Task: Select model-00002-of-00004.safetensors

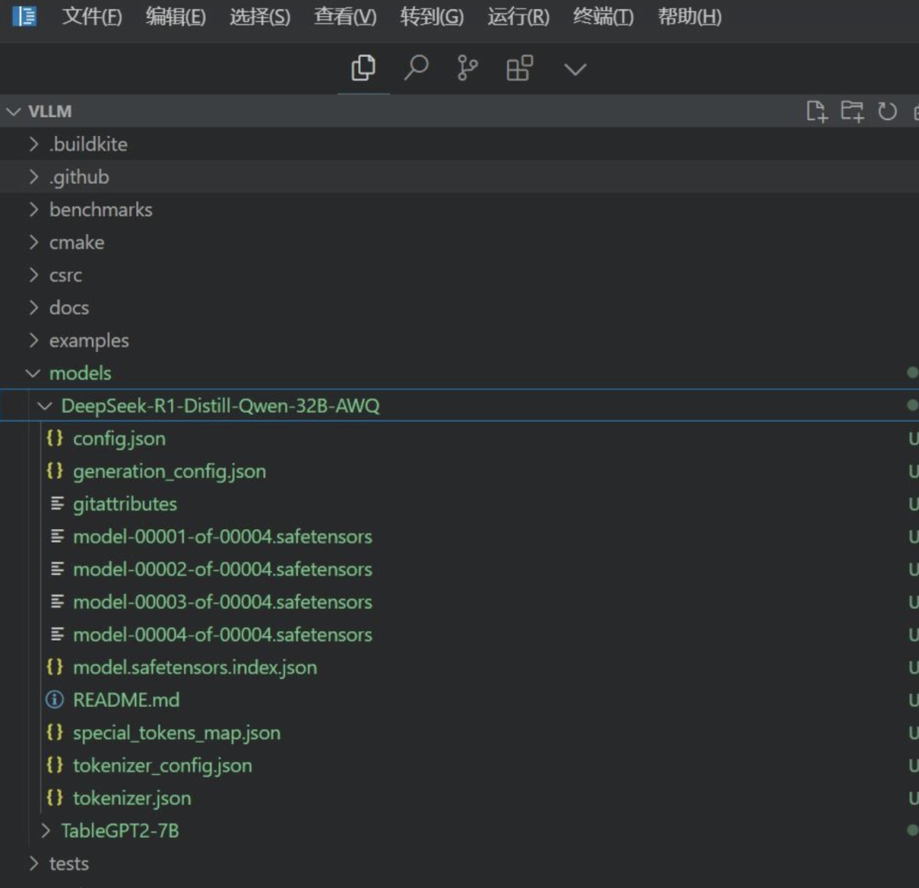Action: pyautogui.click(x=223, y=570)
